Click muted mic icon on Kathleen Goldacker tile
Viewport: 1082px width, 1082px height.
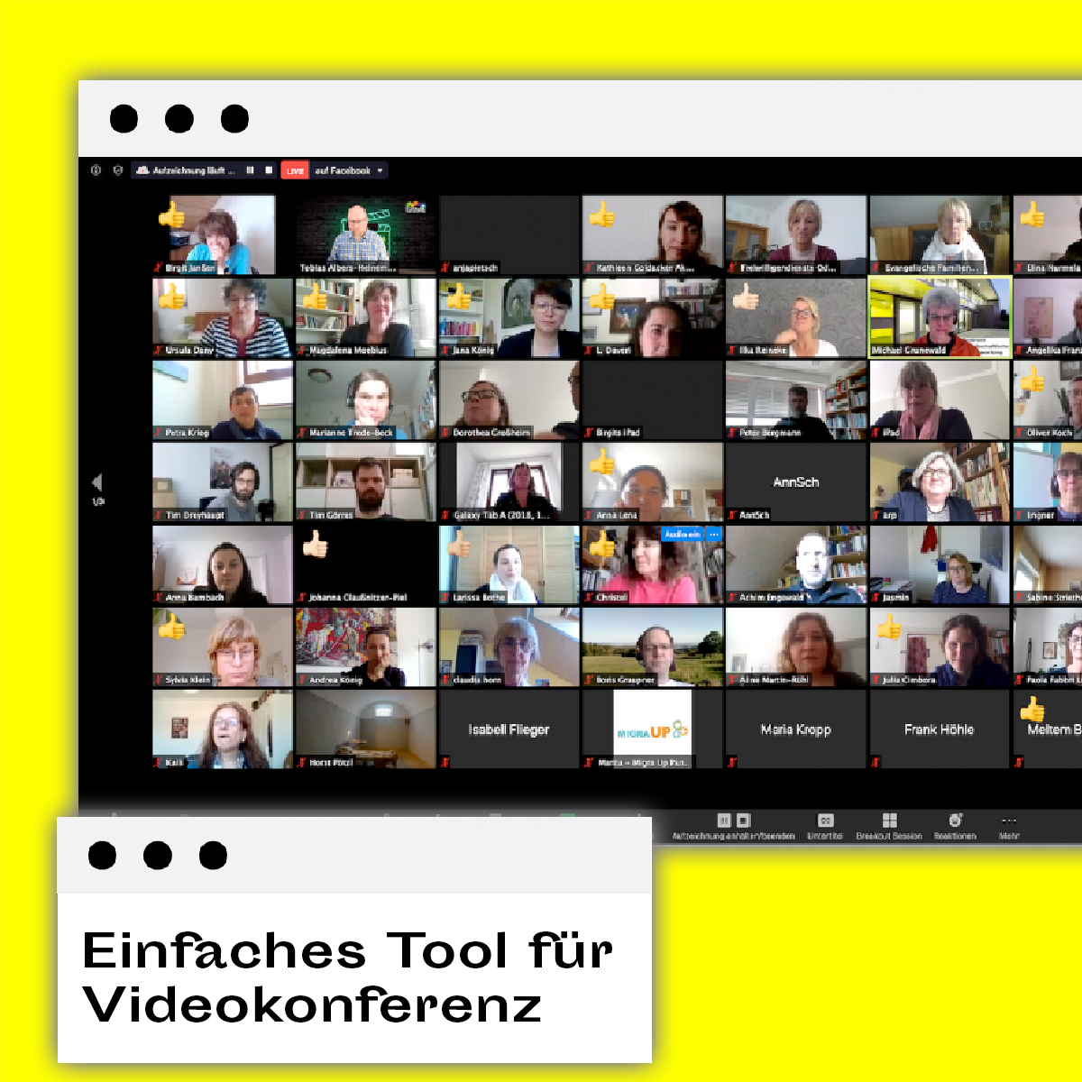[589, 268]
